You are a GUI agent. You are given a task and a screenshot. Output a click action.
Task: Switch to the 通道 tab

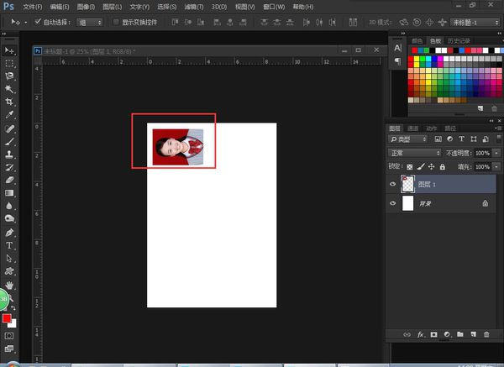412,128
